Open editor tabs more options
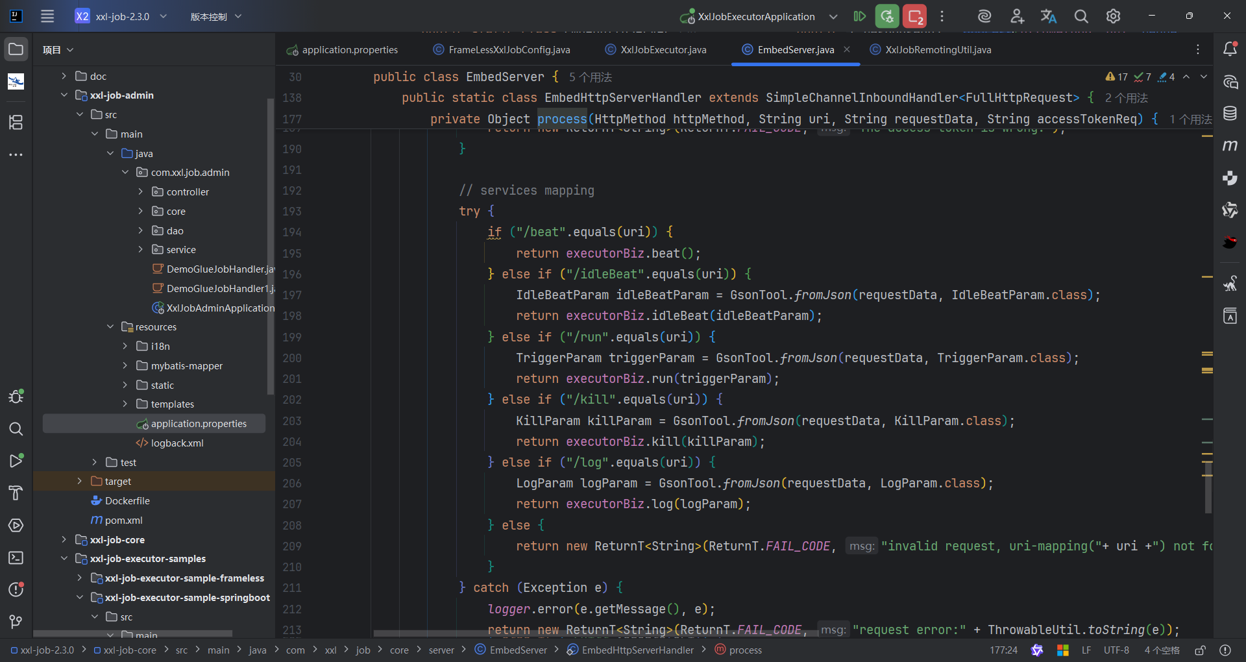This screenshot has width=1246, height=662. [x=1198, y=49]
